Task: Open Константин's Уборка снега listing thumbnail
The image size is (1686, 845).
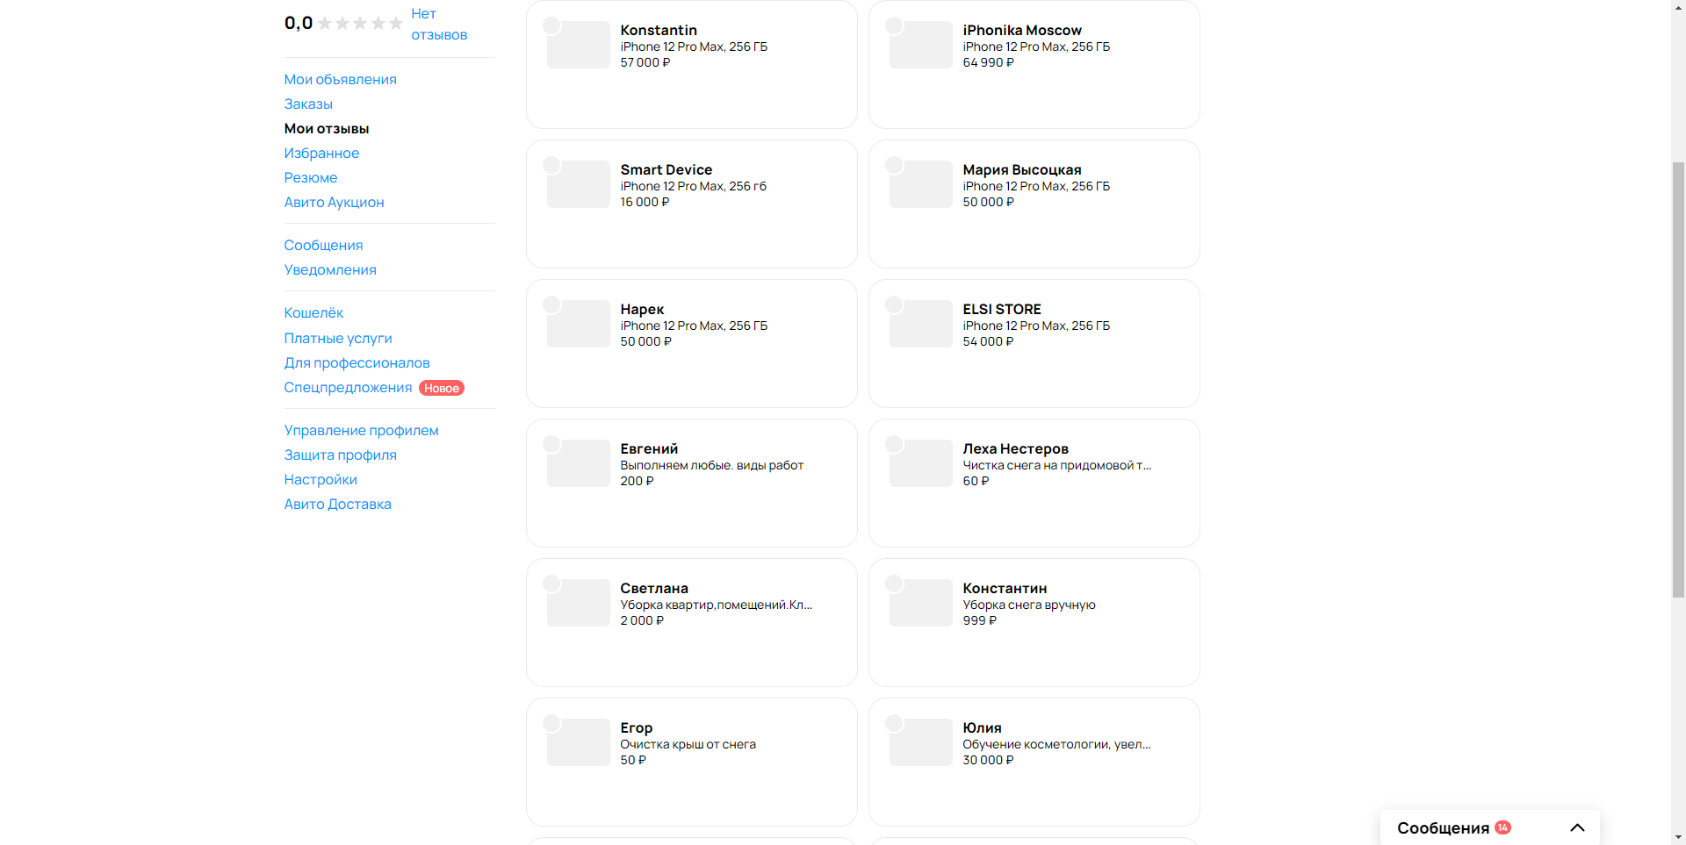Action: 921,603
